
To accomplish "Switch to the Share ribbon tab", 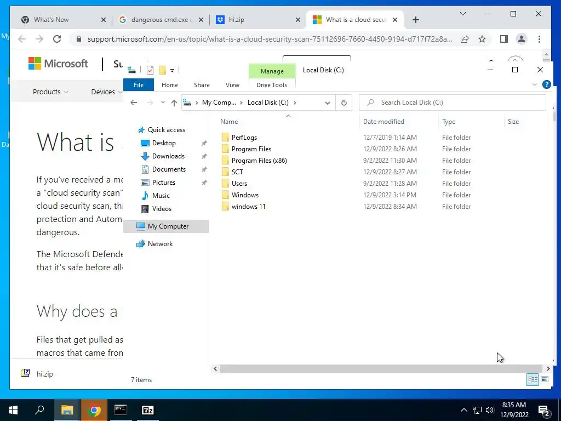I will tap(202, 85).
